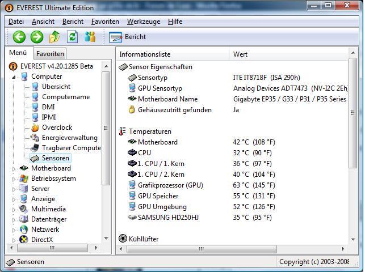Click the Temperaturen thermometer icon
Image resolution: width=365 pixels, height=272 pixels.
[x=122, y=131]
